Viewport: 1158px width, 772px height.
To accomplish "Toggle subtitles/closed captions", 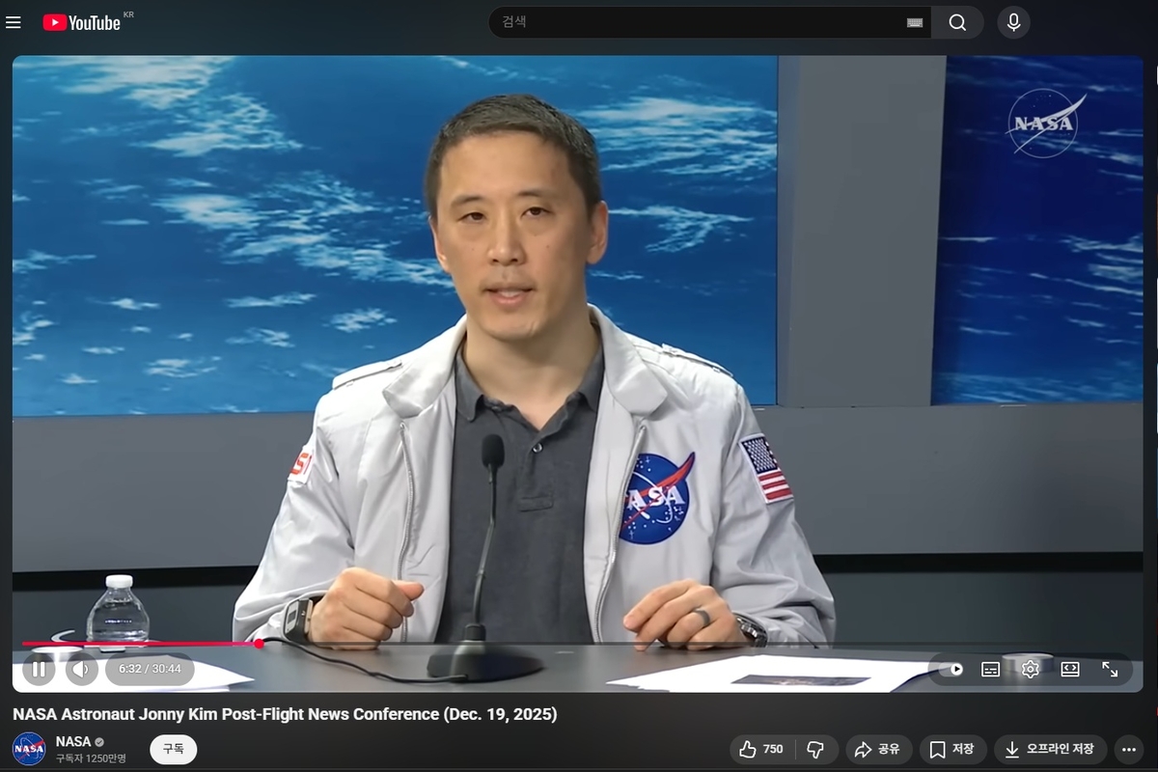I will (990, 669).
